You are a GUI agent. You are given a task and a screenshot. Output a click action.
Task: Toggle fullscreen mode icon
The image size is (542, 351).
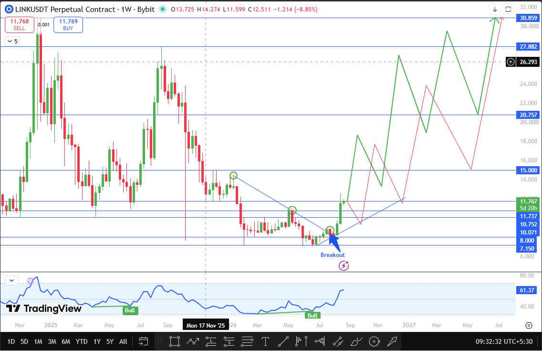pos(508,10)
